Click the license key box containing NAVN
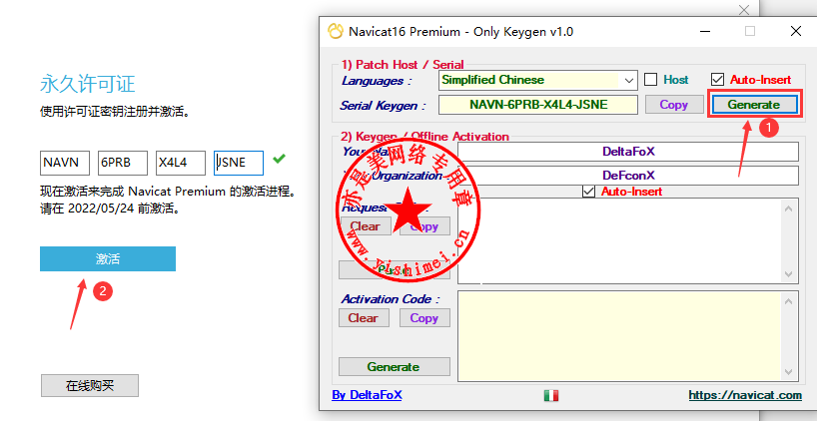This screenshot has width=817, height=421. 65,163
